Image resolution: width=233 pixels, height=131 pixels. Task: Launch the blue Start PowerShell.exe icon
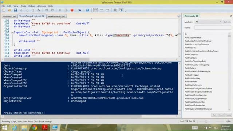(88, 10)
